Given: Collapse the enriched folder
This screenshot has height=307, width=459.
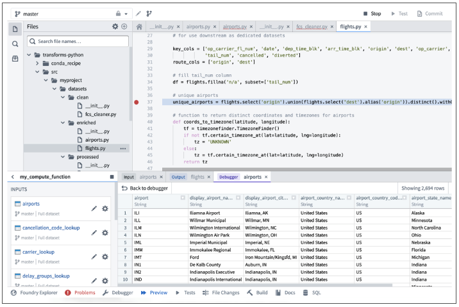Looking at the screenshot, I should pos(63,122).
